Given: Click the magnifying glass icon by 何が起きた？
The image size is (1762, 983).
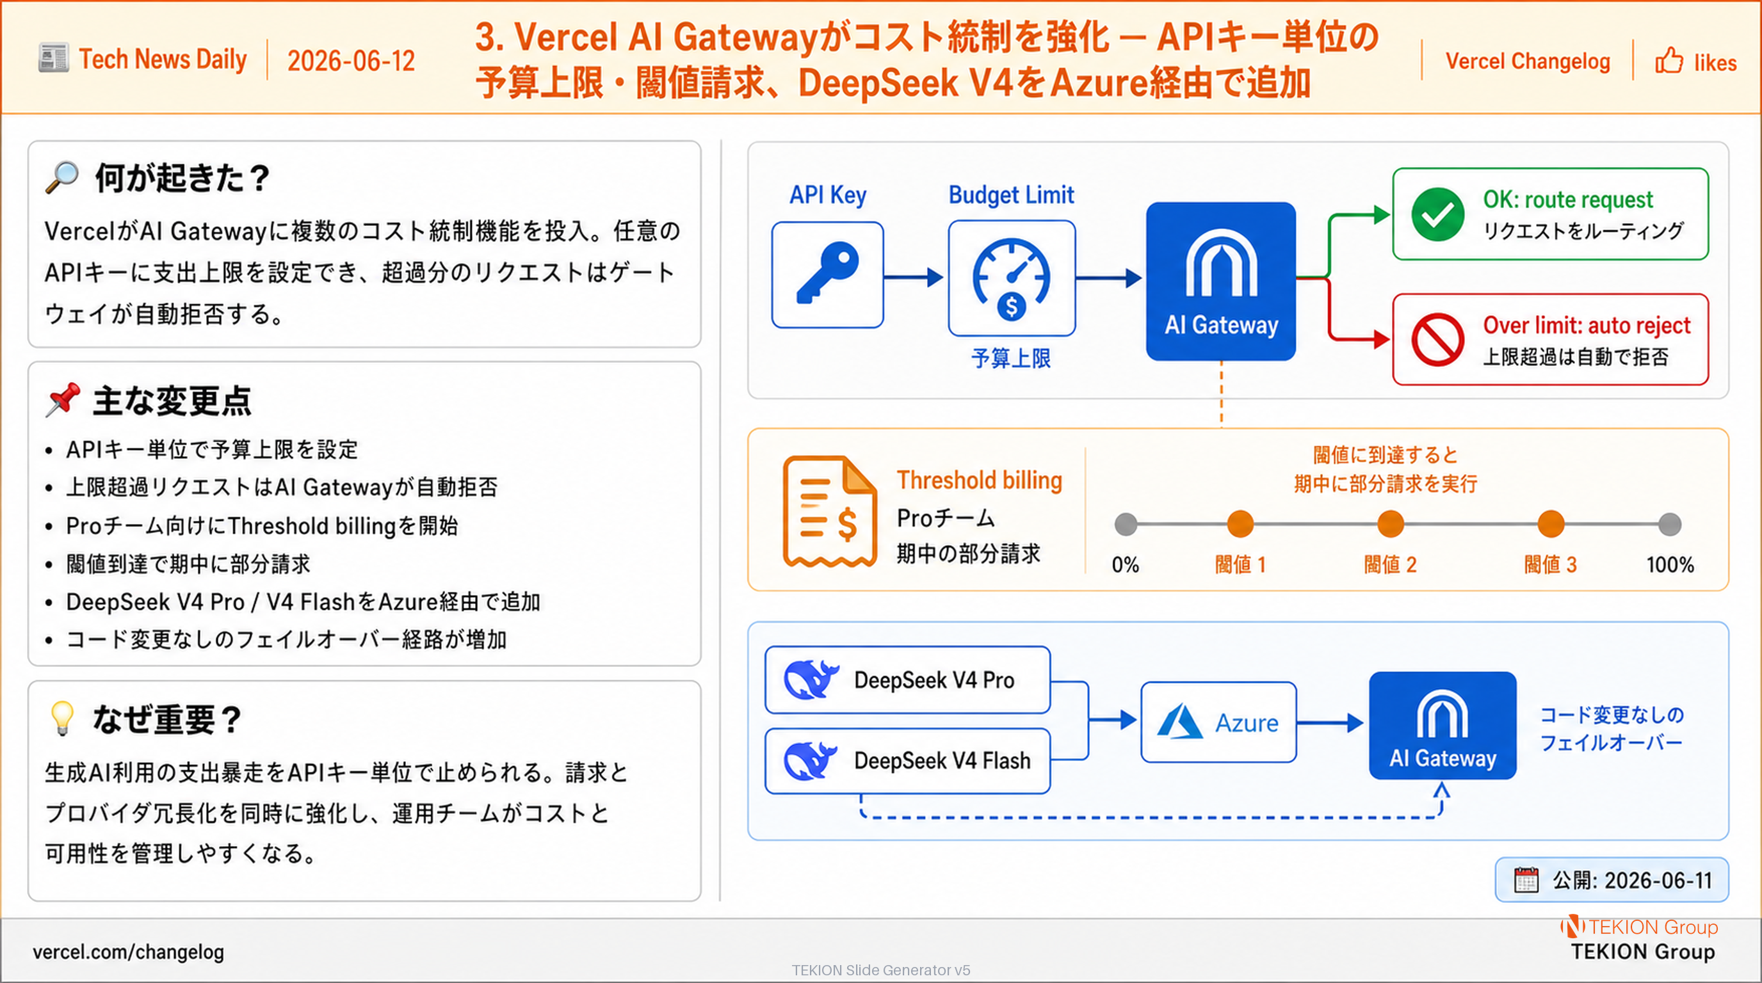Looking at the screenshot, I should click(x=61, y=178).
